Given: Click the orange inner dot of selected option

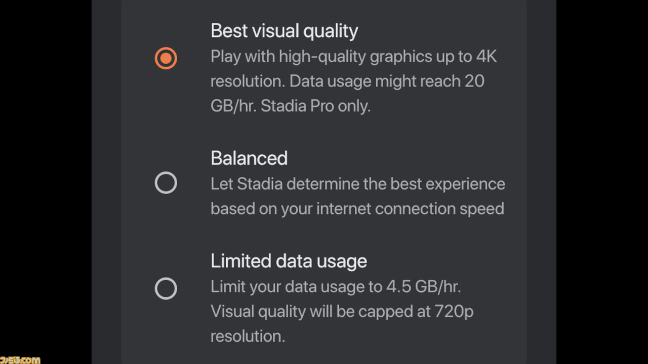Looking at the screenshot, I should 166,58.
